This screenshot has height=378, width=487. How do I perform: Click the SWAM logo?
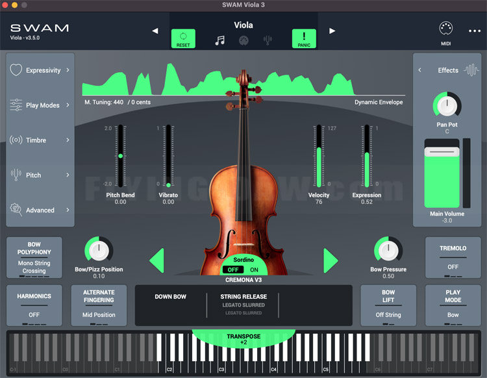tap(40, 29)
